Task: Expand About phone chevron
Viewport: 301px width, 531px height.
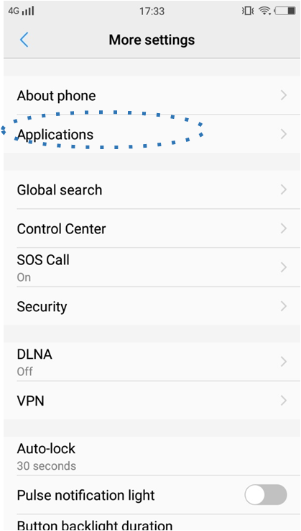Action: point(284,96)
